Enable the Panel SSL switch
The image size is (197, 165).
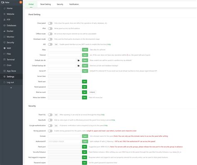(x=50, y=115)
